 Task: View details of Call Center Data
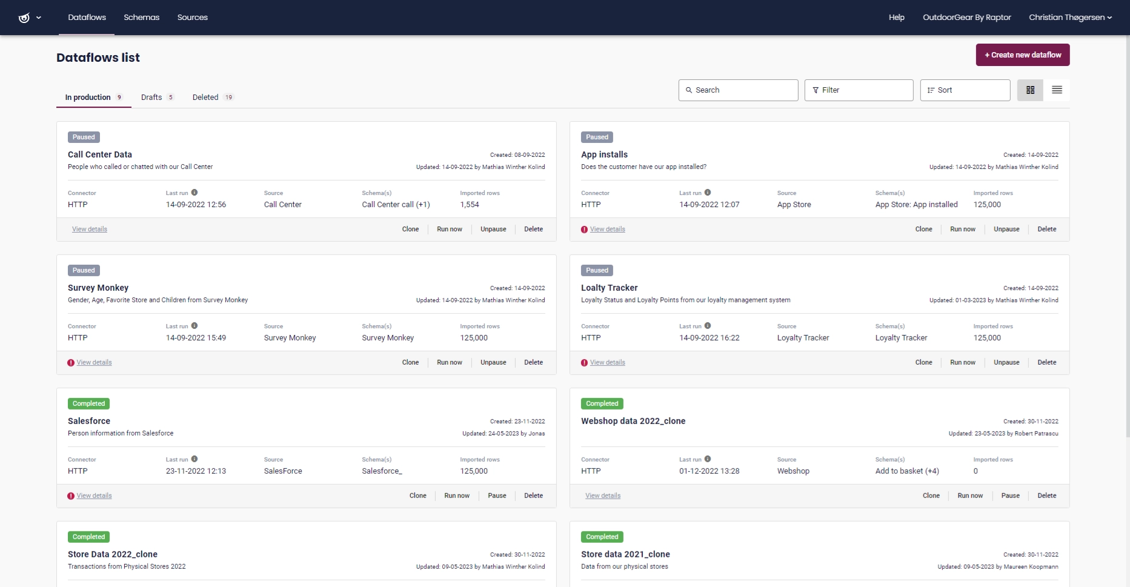[90, 230]
